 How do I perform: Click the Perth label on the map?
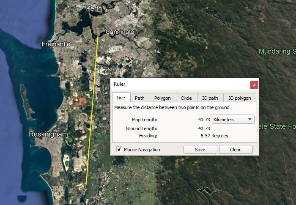click(x=94, y=8)
